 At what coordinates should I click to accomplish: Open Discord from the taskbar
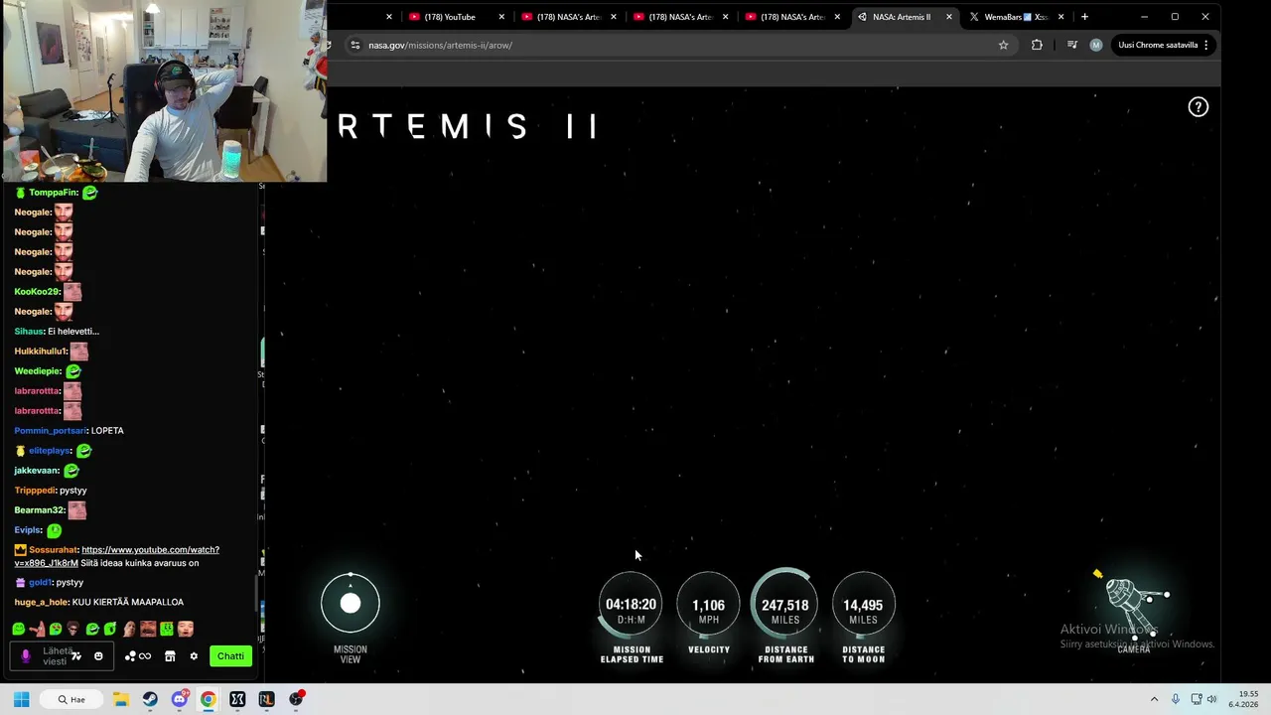[180, 699]
